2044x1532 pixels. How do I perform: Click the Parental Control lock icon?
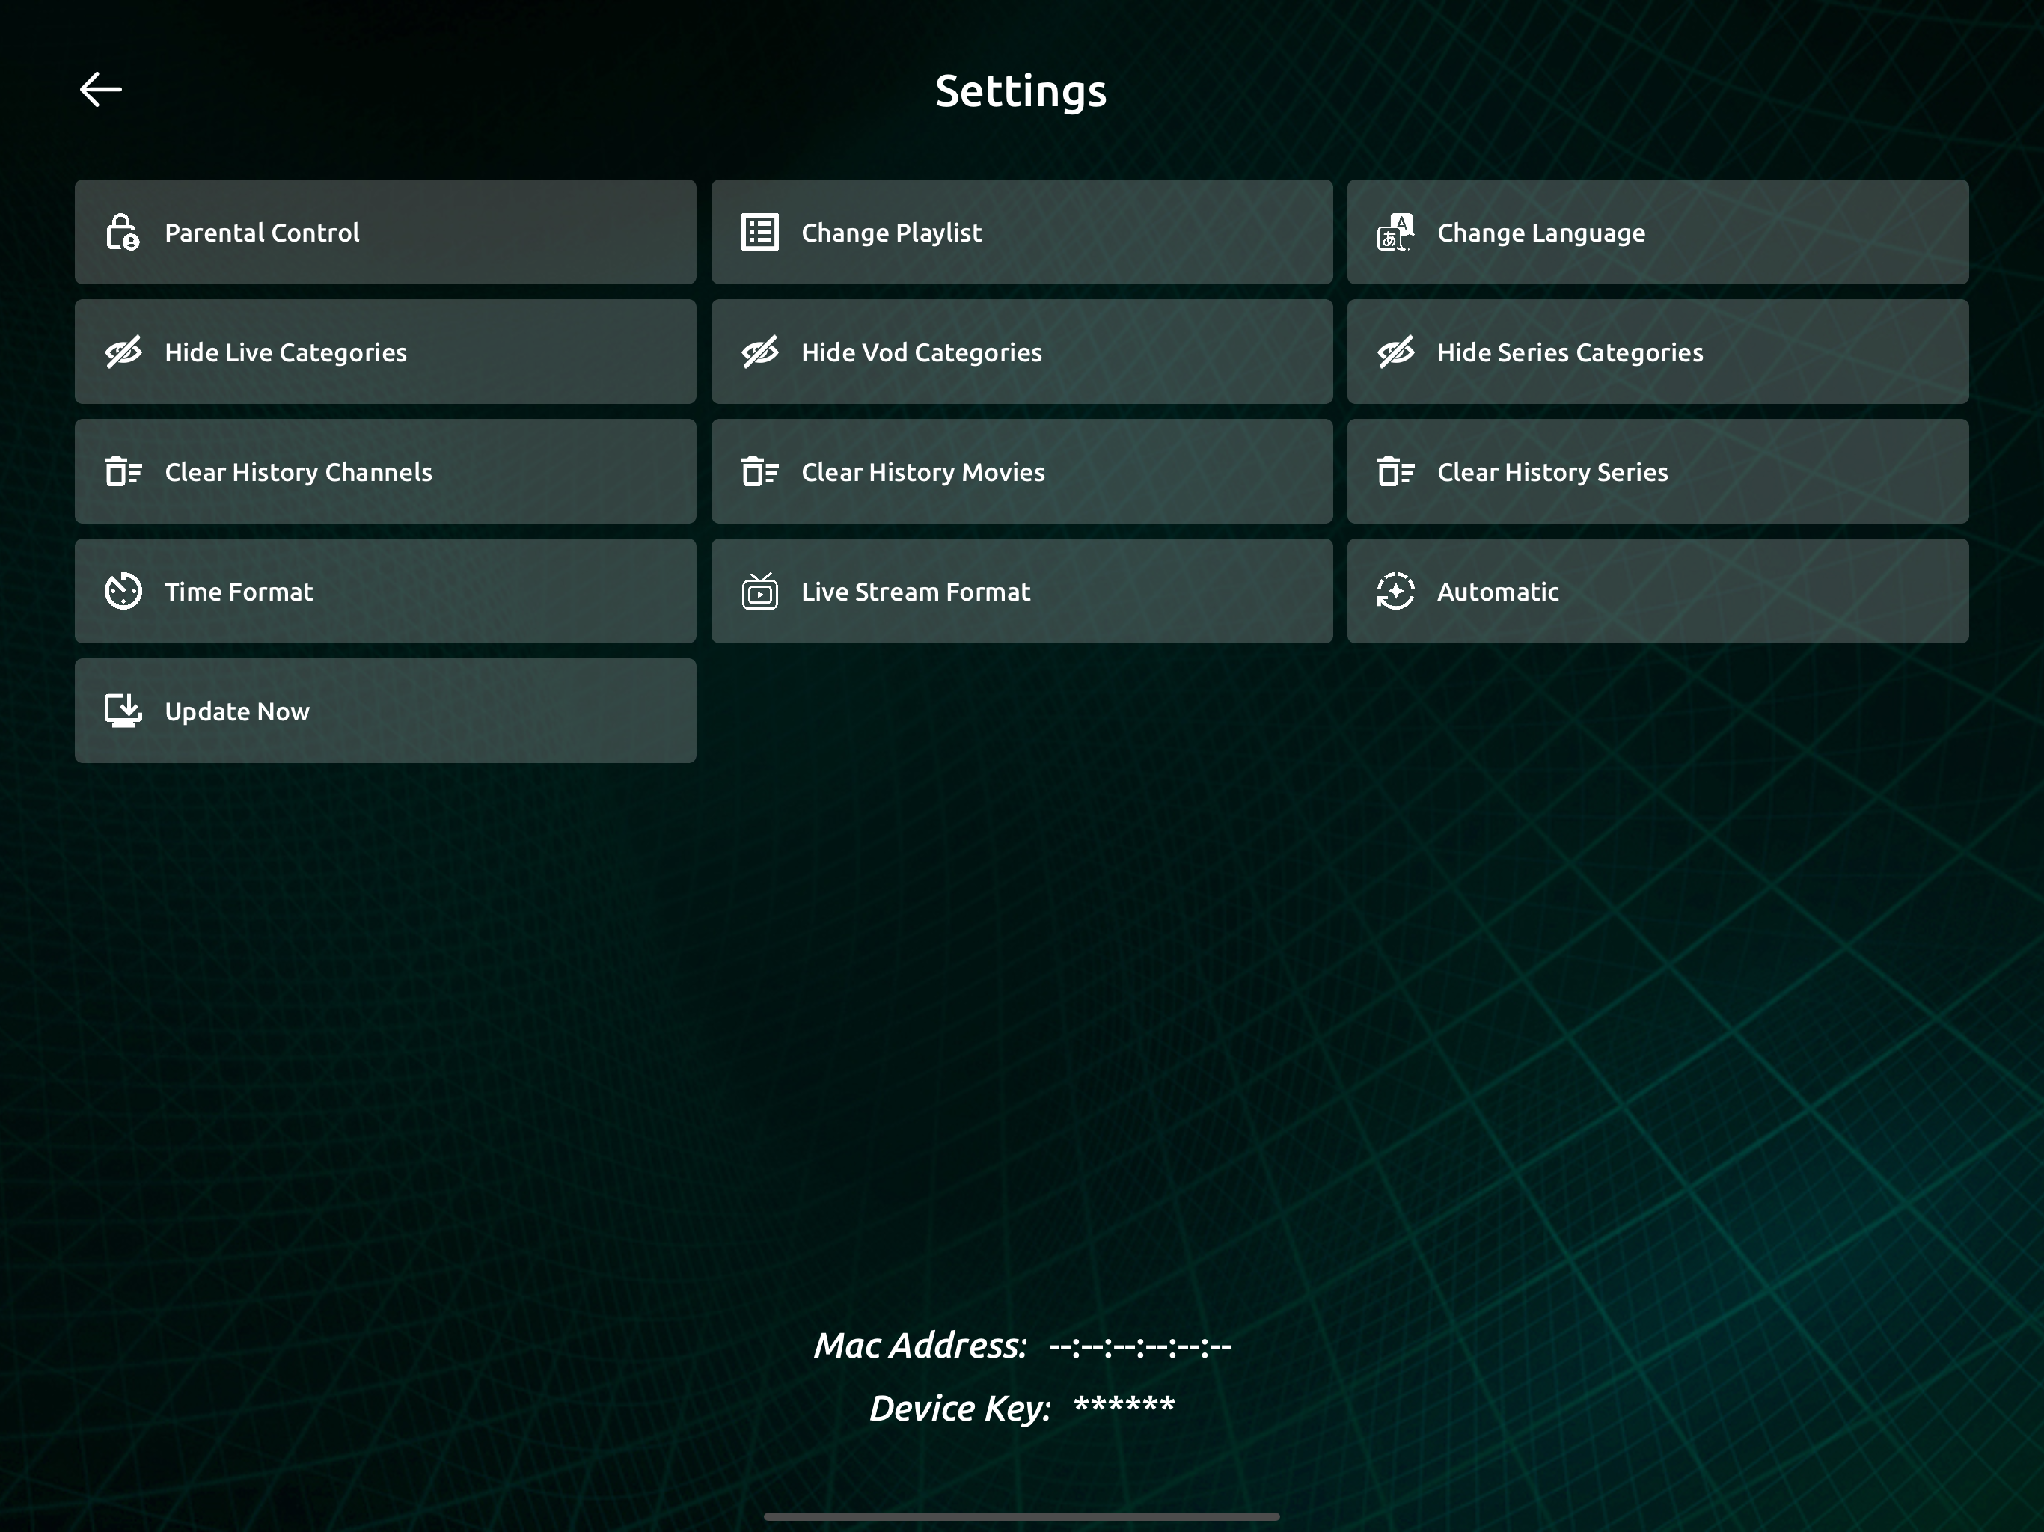coord(123,232)
